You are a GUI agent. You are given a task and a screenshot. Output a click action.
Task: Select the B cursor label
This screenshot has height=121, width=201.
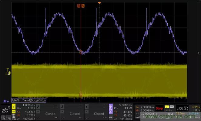click(x=79, y=6)
